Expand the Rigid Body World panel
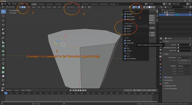192x105 pixels. coord(170,86)
